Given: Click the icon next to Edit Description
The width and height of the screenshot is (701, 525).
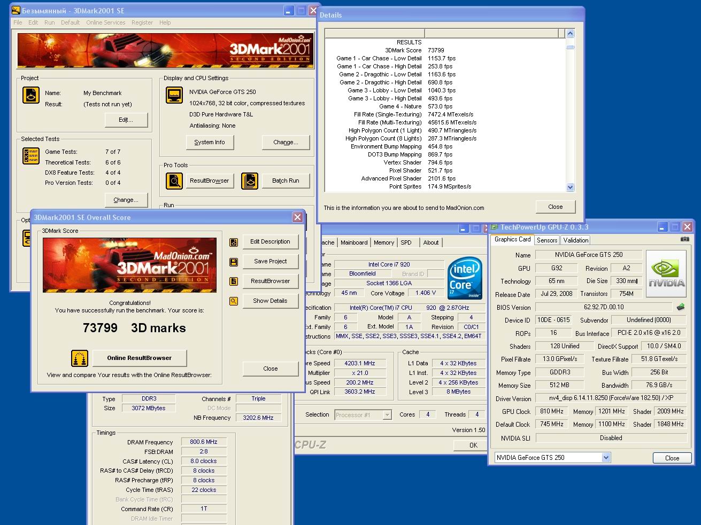Looking at the screenshot, I should 234,242.
